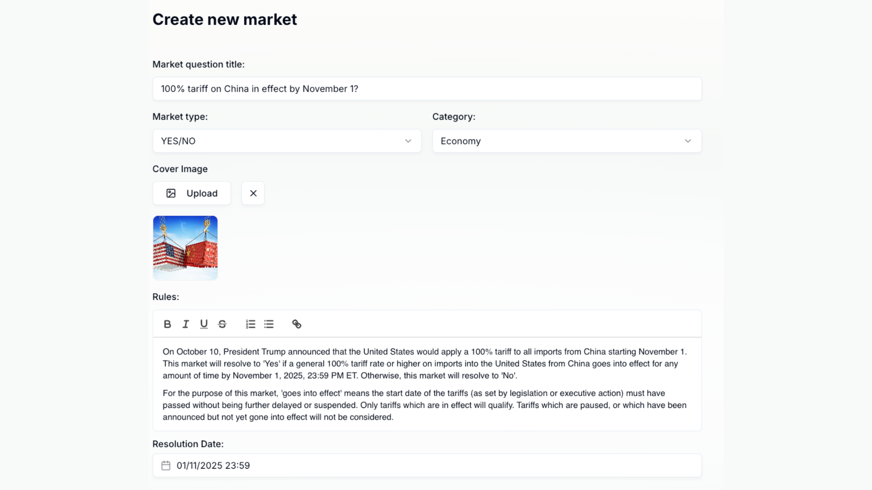The image size is (872, 490).
Task: Click the Market question title field
Action: pyautogui.click(x=427, y=89)
